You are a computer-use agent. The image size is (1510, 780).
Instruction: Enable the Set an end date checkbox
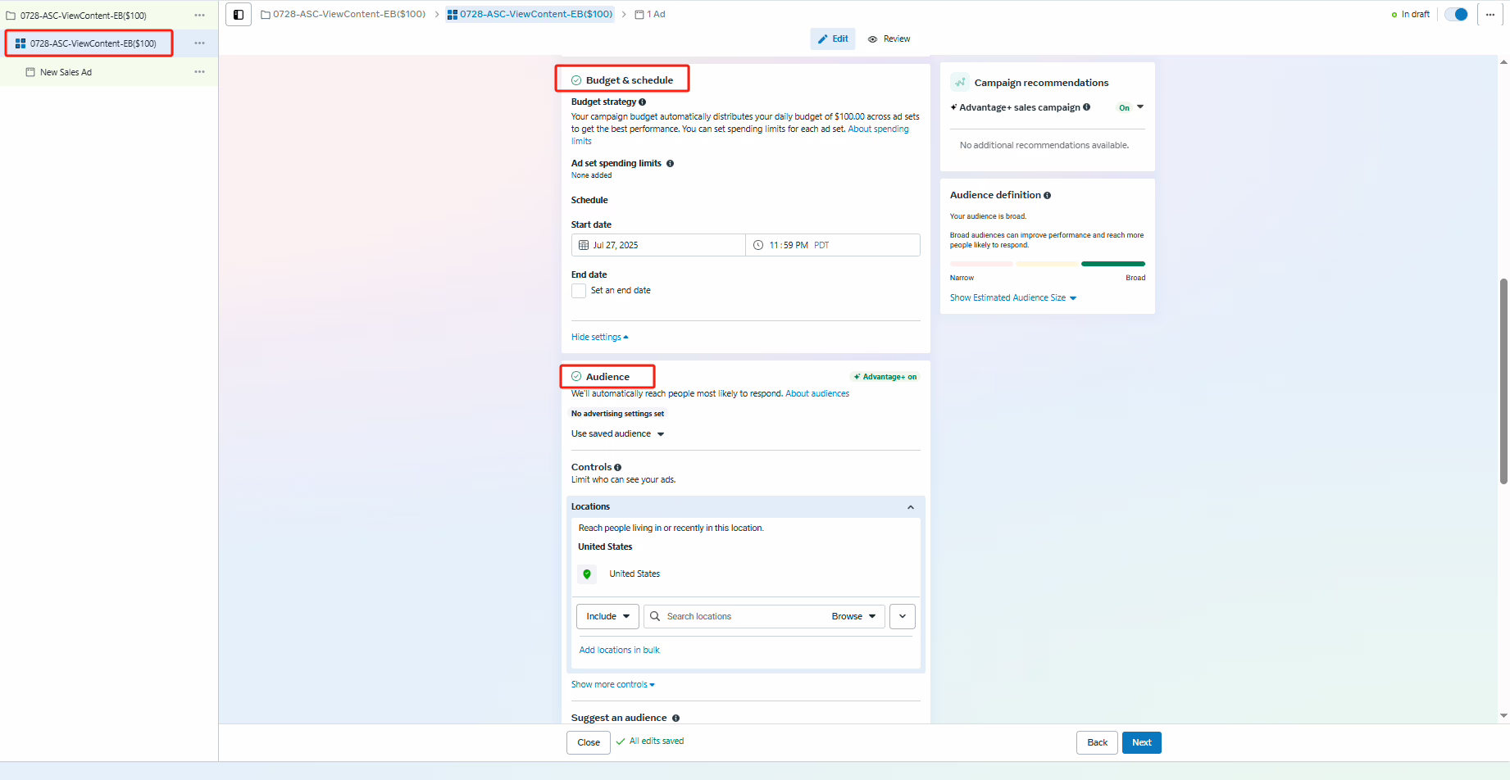click(579, 291)
